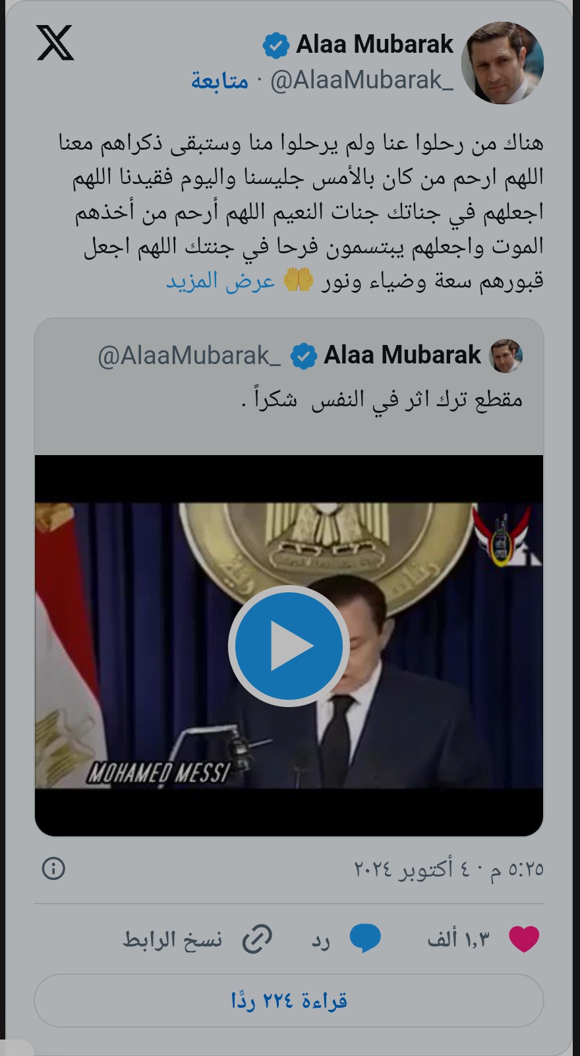Click the verified badge beside Alaa Mubarak

[275, 46]
